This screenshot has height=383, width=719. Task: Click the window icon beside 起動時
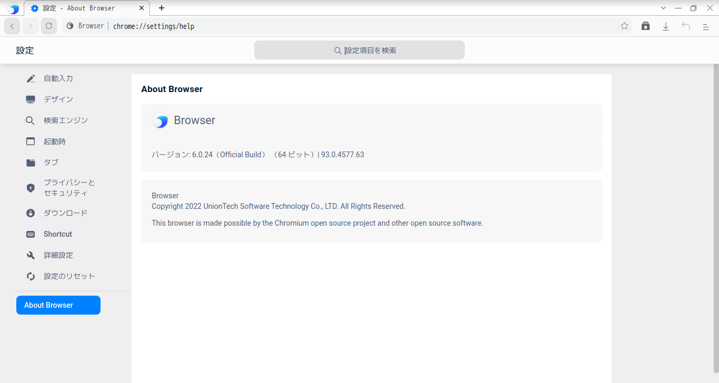click(x=31, y=142)
